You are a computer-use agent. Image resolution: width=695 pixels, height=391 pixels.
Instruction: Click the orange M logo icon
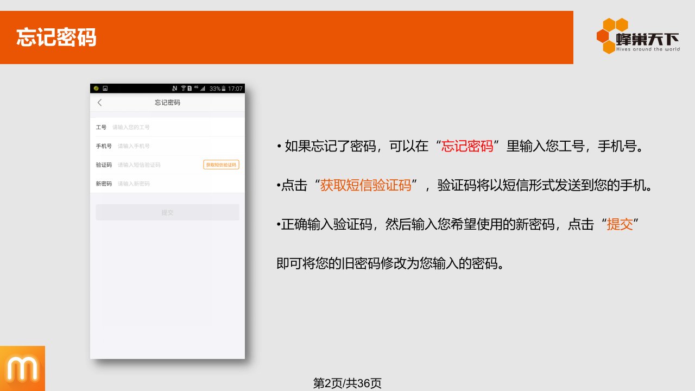click(x=22, y=369)
